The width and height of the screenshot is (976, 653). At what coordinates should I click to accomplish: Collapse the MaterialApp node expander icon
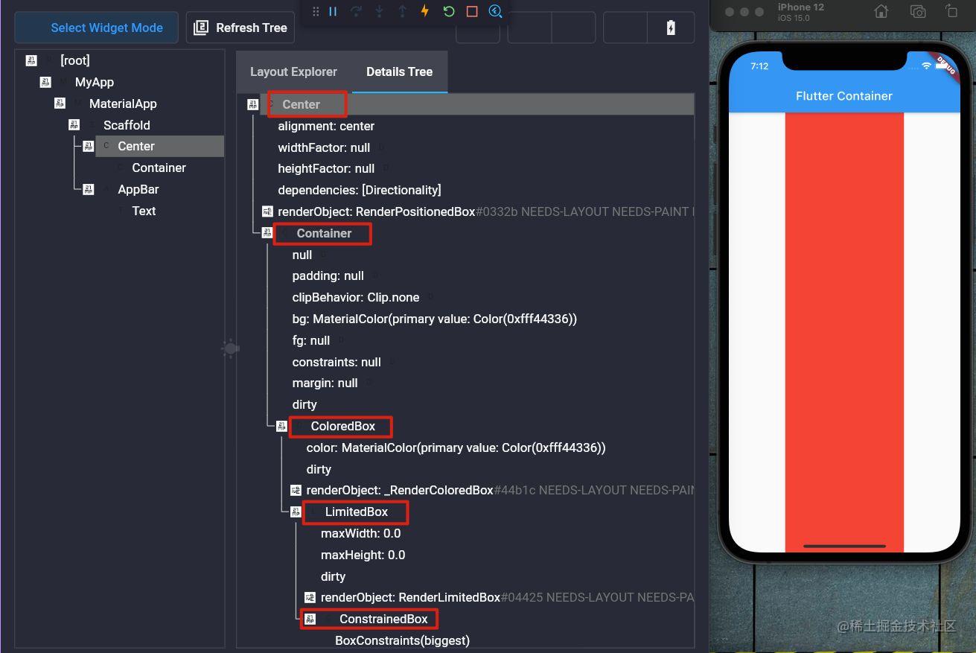[60, 103]
